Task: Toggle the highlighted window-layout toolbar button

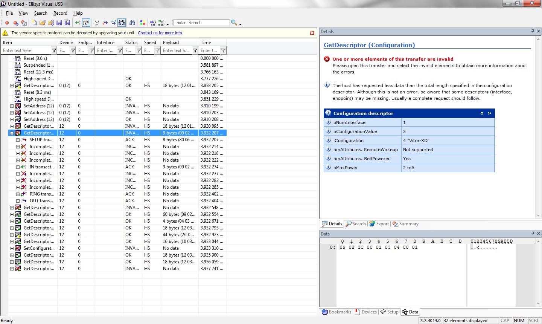Action: 86,23
